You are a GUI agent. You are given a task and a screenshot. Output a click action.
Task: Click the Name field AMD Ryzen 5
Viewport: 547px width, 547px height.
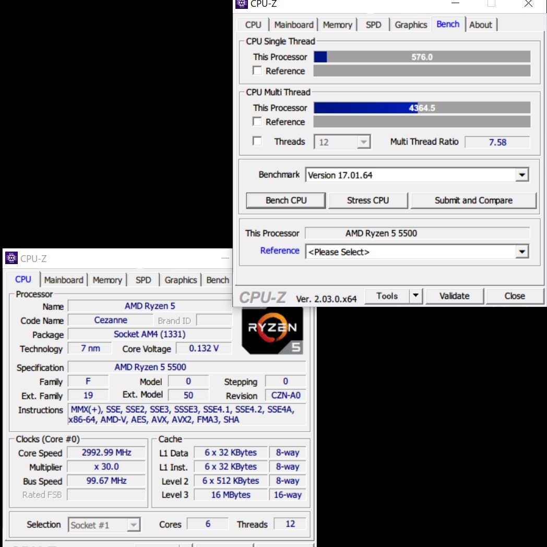pos(150,306)
